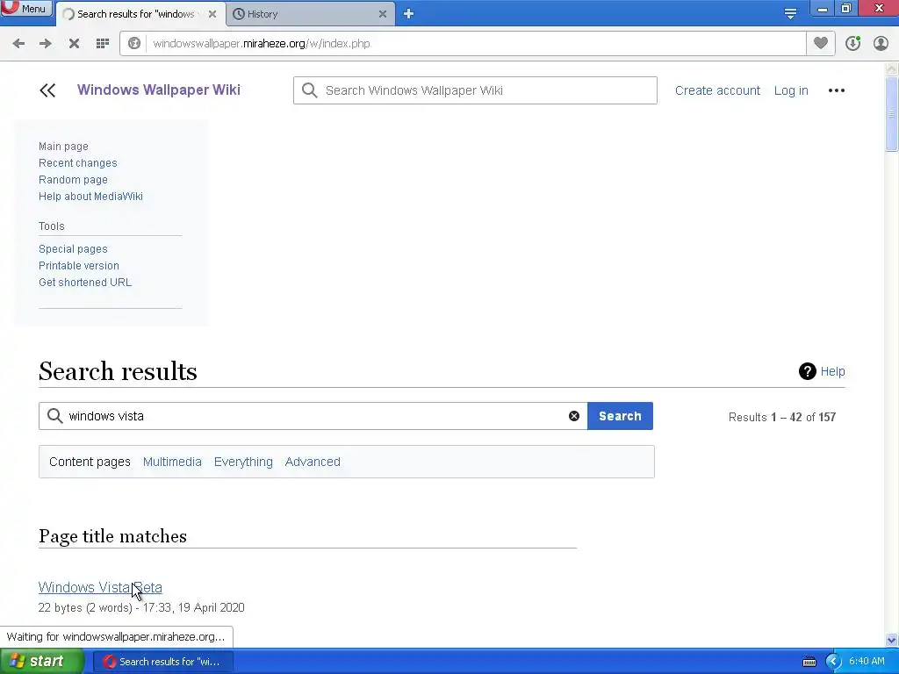Click the scrollbar down arrow
Viewport: 899px width, 674px height.
[891, 640]
